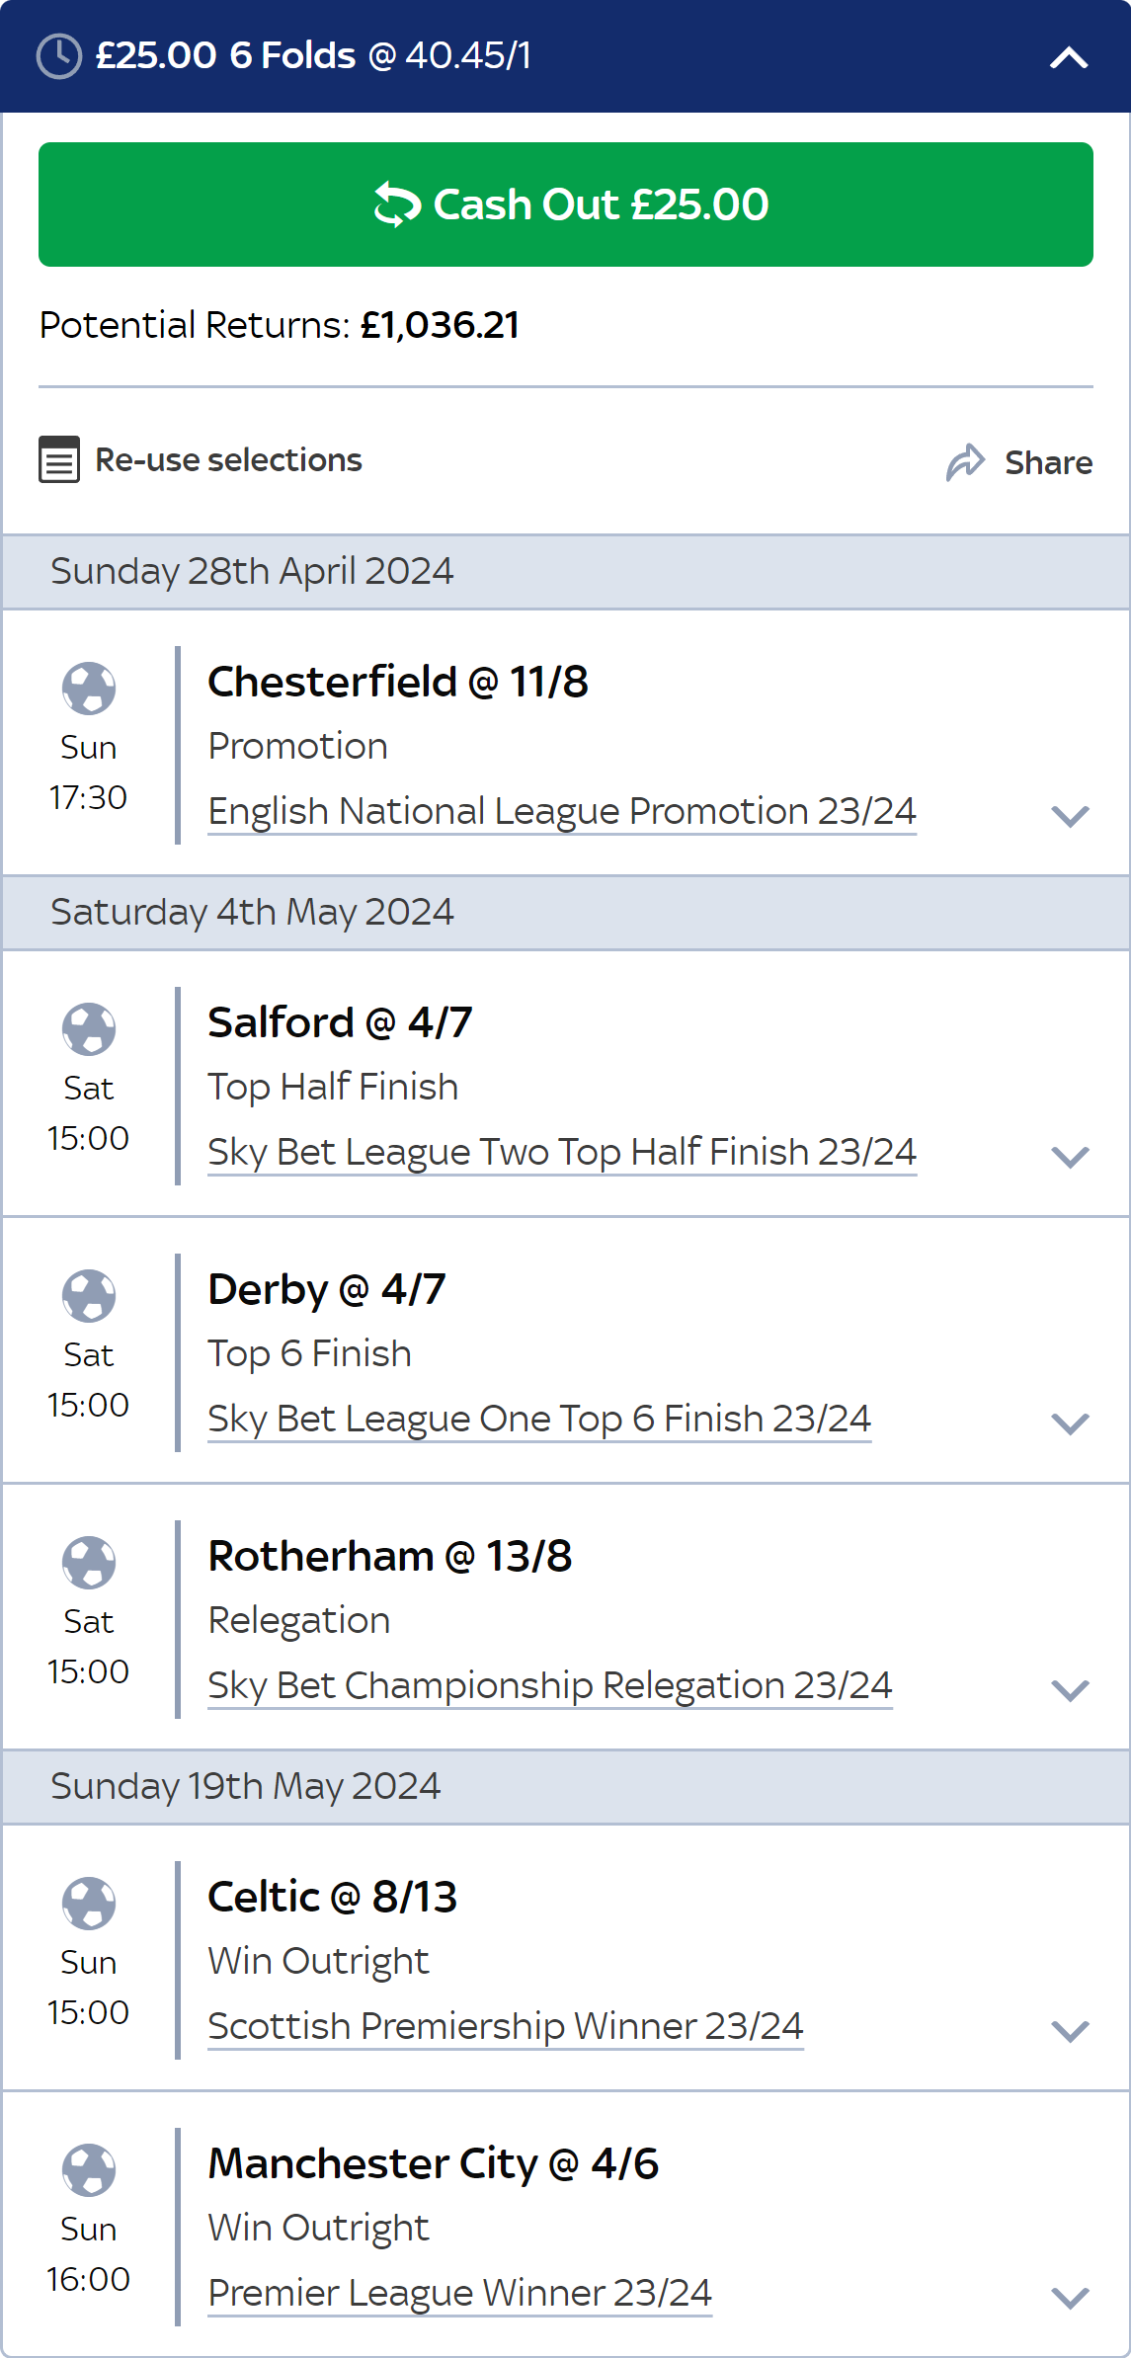The height and width of the screenshot is (2358, 1131).
Task: Collapse the 6 Folds bet slip
Action: pos(1069,57)
